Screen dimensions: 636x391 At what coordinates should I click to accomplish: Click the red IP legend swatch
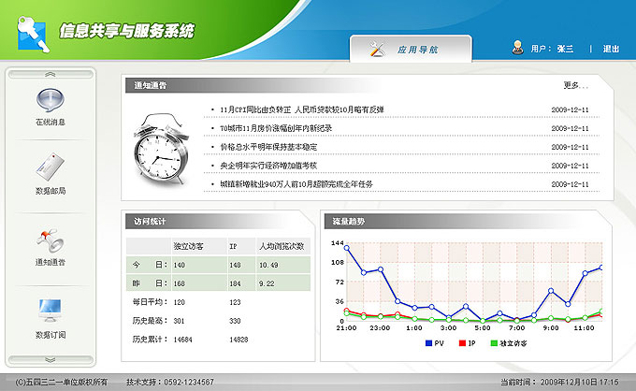461,343
